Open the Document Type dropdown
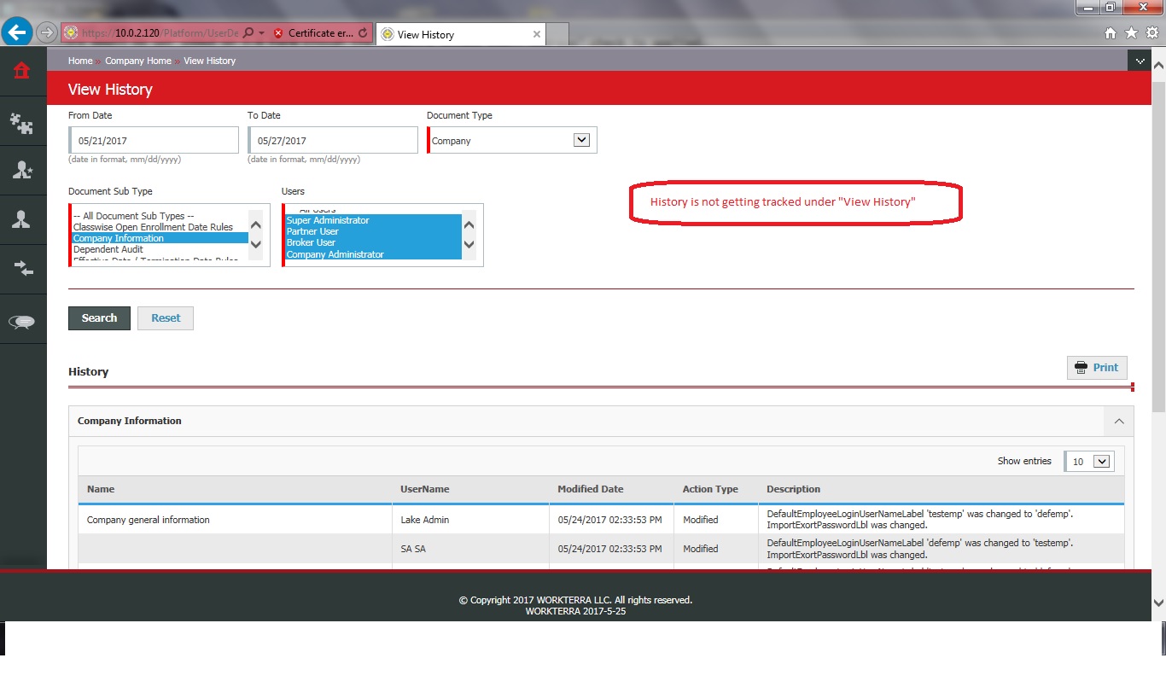The width and height of the screenshot is (1166, 693). [x=581, y=141]
